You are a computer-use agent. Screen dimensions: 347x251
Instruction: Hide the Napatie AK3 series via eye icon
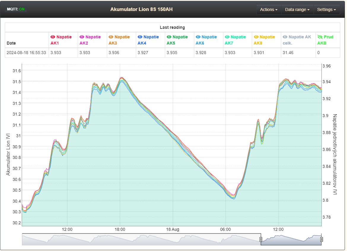[111, 37]
